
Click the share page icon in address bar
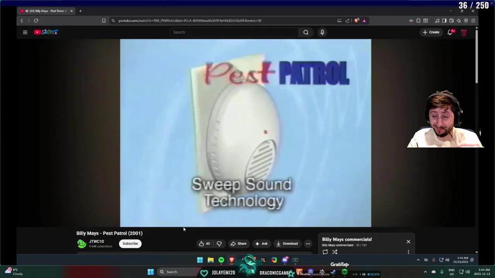347,21
